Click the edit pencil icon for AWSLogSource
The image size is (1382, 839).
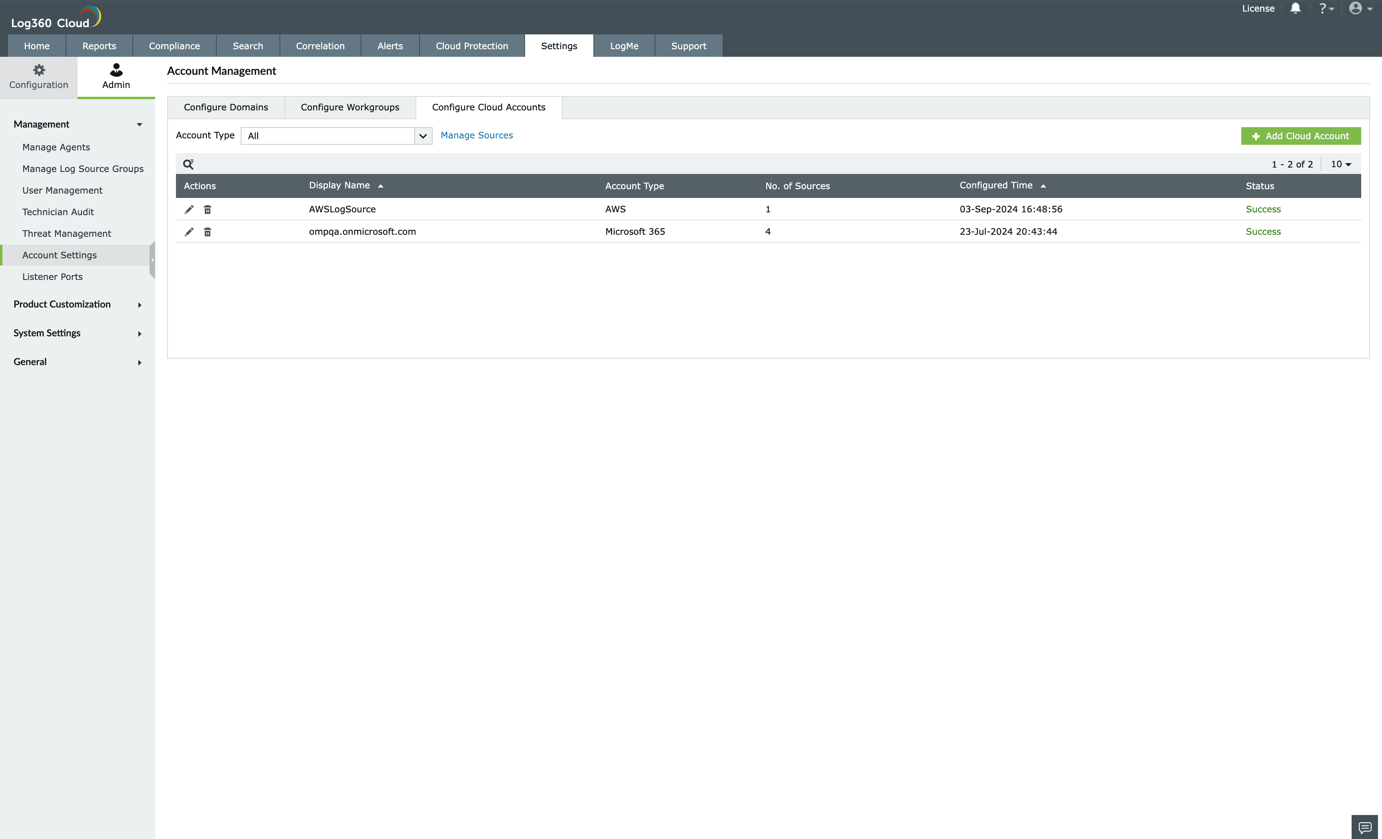pos(189,209)
